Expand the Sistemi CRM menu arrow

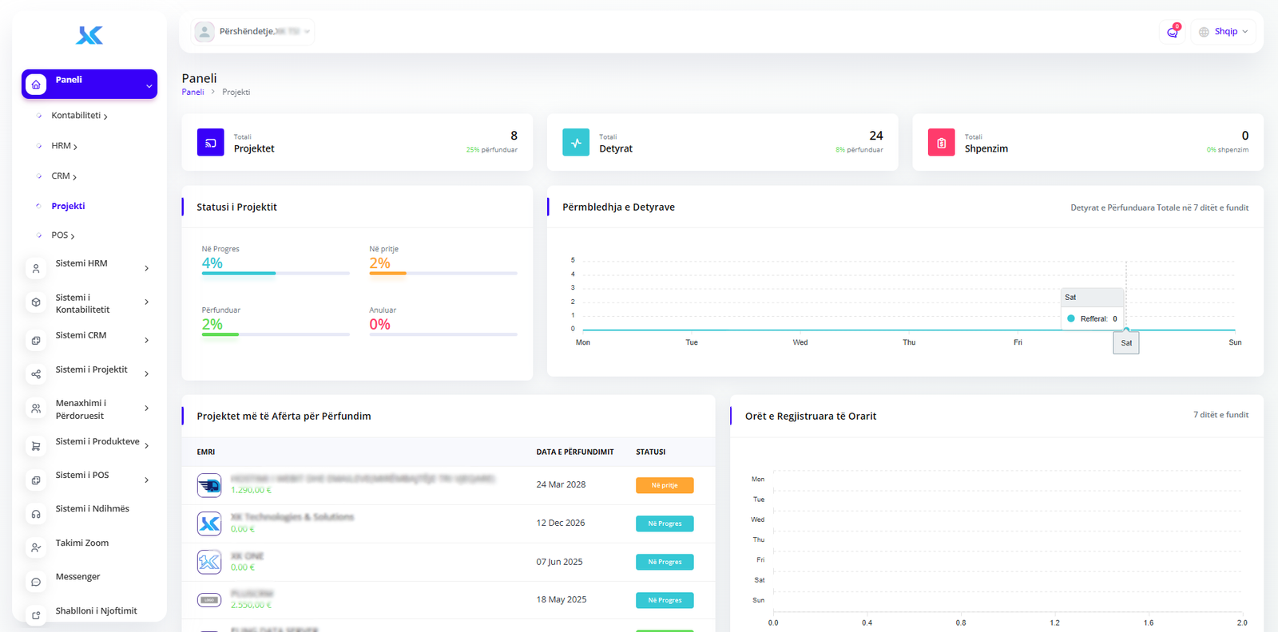(146, 340)
